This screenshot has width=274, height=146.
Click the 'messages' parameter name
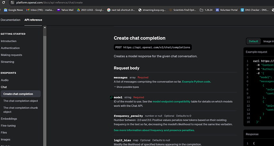(121, 78)
